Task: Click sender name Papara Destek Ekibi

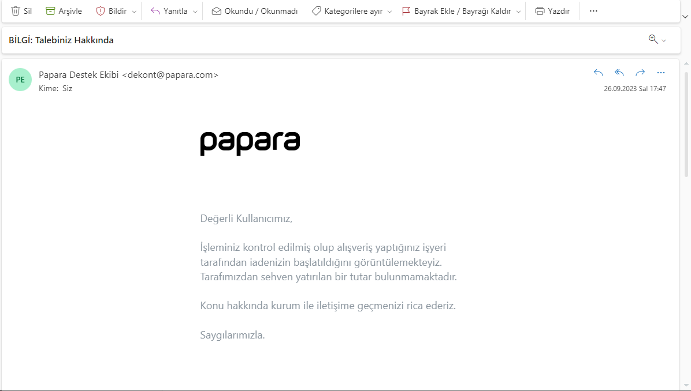Action: [79, 75]
